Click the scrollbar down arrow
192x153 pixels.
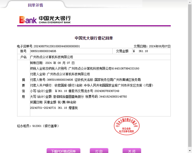[190, 150]
